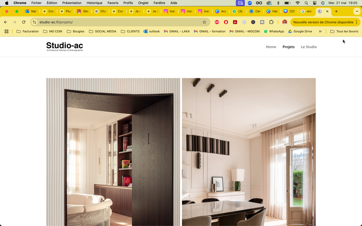
Task: Open the Fenêtre menu
Action: tap(160, 3)
